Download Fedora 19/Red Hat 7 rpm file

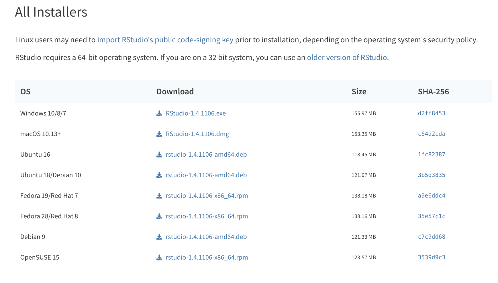[x=207, y=196]
